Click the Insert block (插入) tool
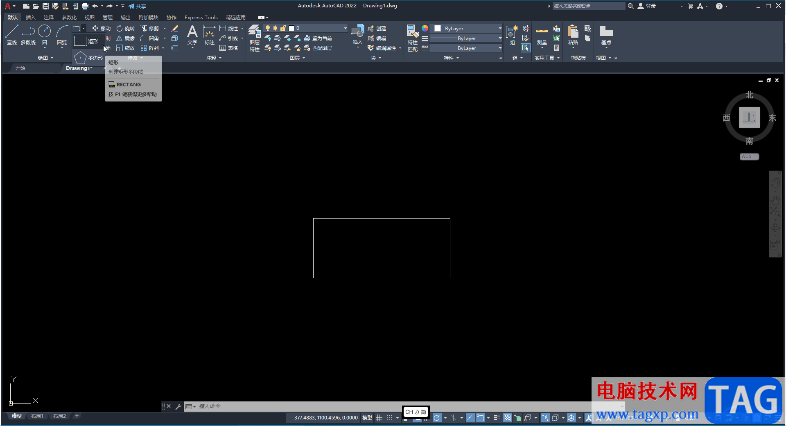 [358, 35]
